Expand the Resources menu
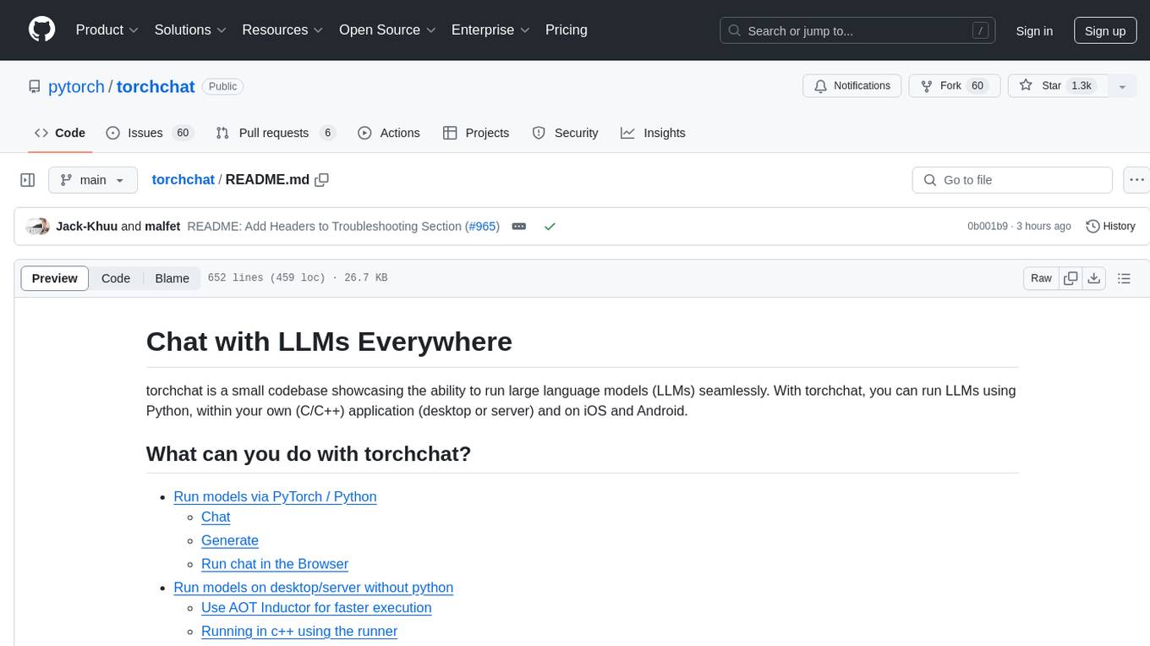Image resolution: width=1150 pixels, height=646 pixels. (x=282, y=30)
